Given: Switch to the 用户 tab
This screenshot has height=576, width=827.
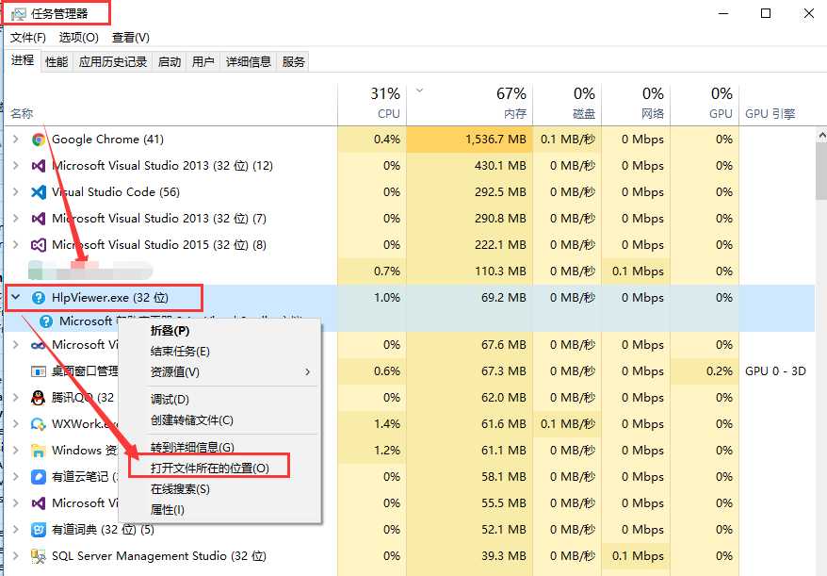Looking at the screenshot, I should [203, 62].
